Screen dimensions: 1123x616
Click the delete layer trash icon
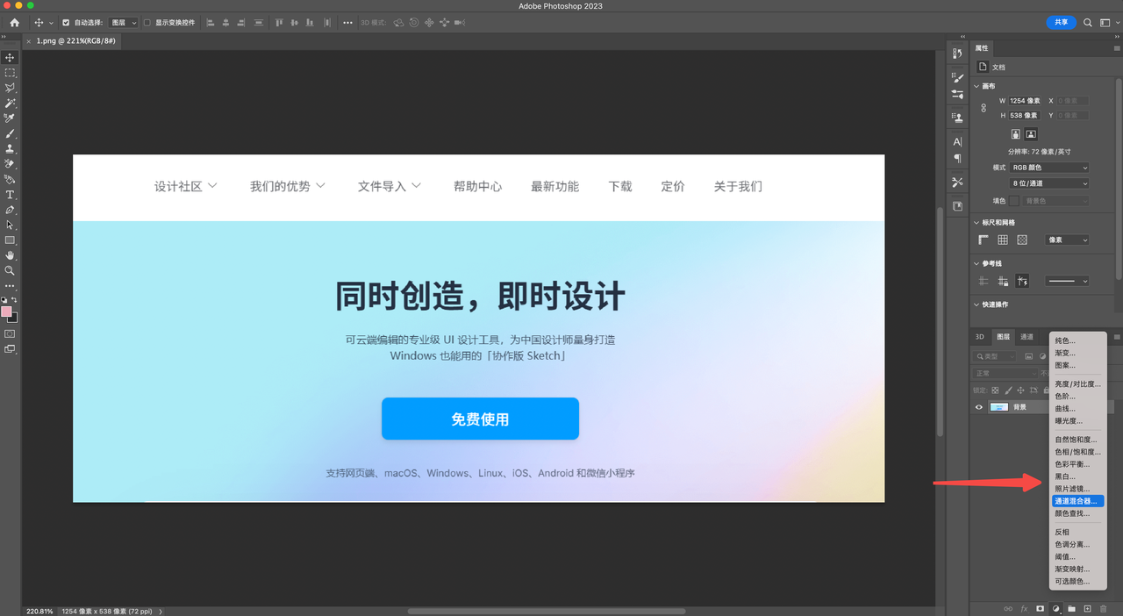(1104, 608)
